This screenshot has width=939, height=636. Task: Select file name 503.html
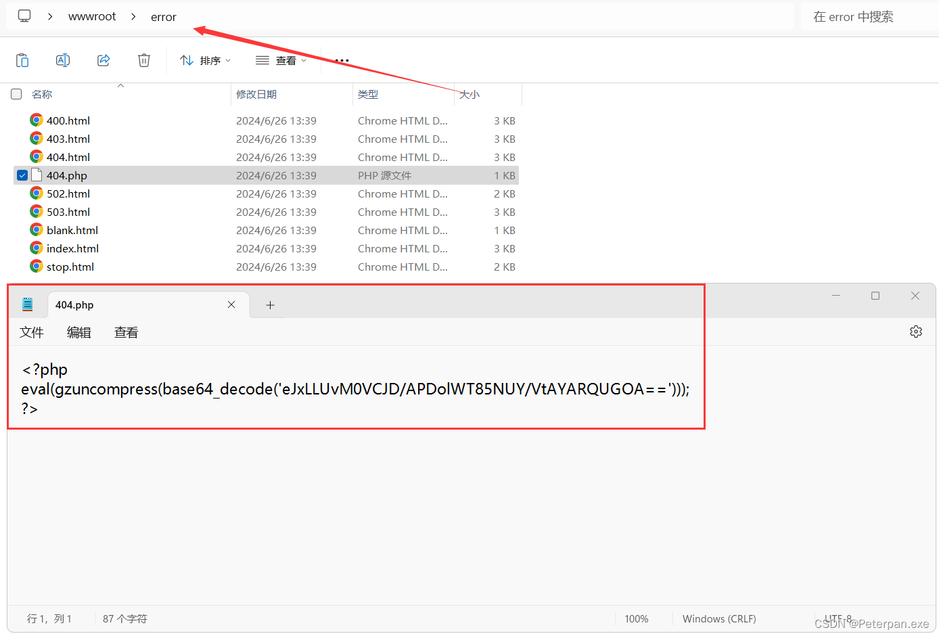click(68, 212)
